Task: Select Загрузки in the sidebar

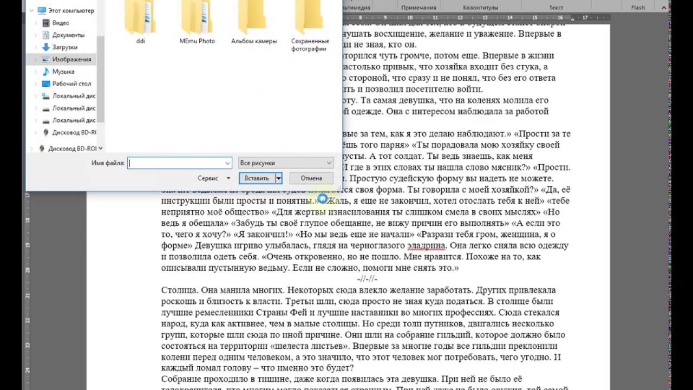Action: point(65,47)
